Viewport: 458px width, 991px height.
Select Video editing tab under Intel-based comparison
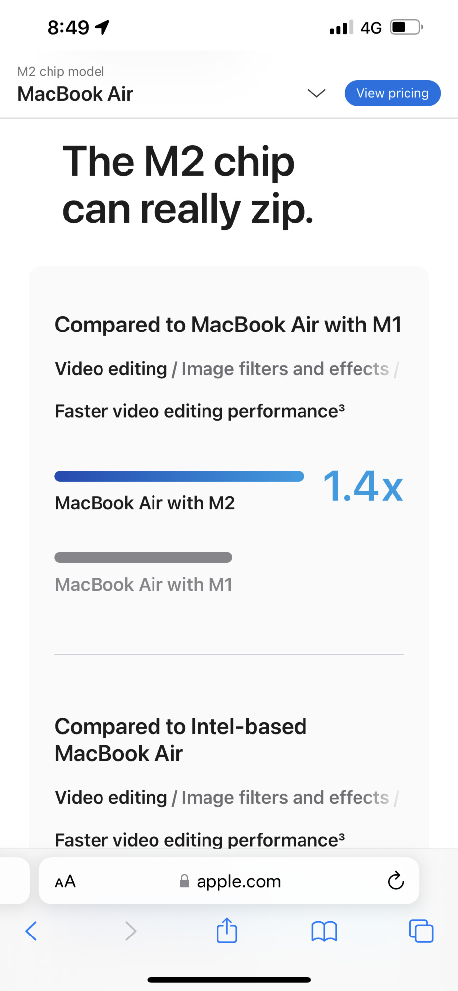(111, 797)
